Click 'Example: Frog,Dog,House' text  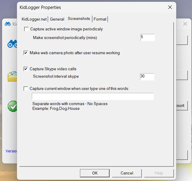[56, 109]
